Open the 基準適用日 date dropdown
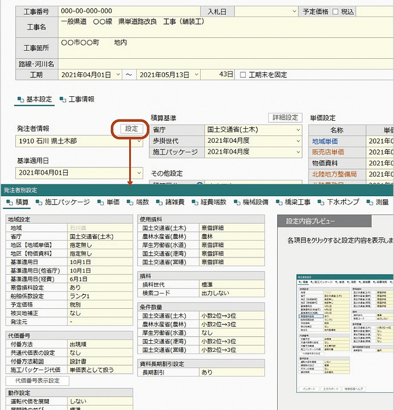 (139, 173)
